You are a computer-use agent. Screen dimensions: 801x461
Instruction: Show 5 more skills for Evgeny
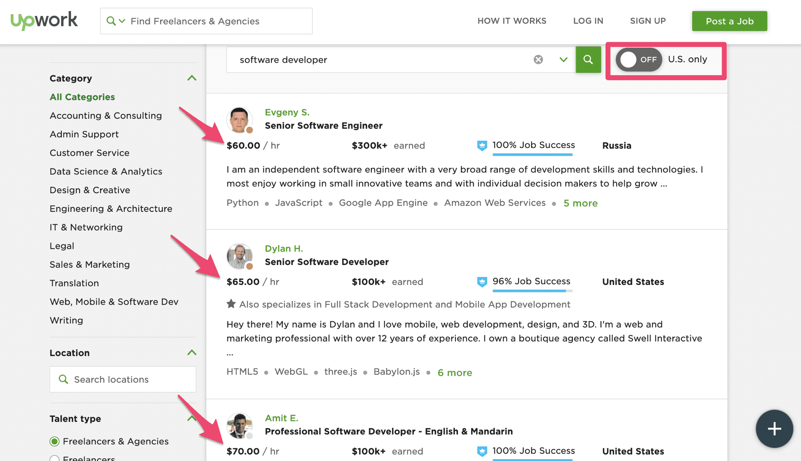click(x=580, y=203)
